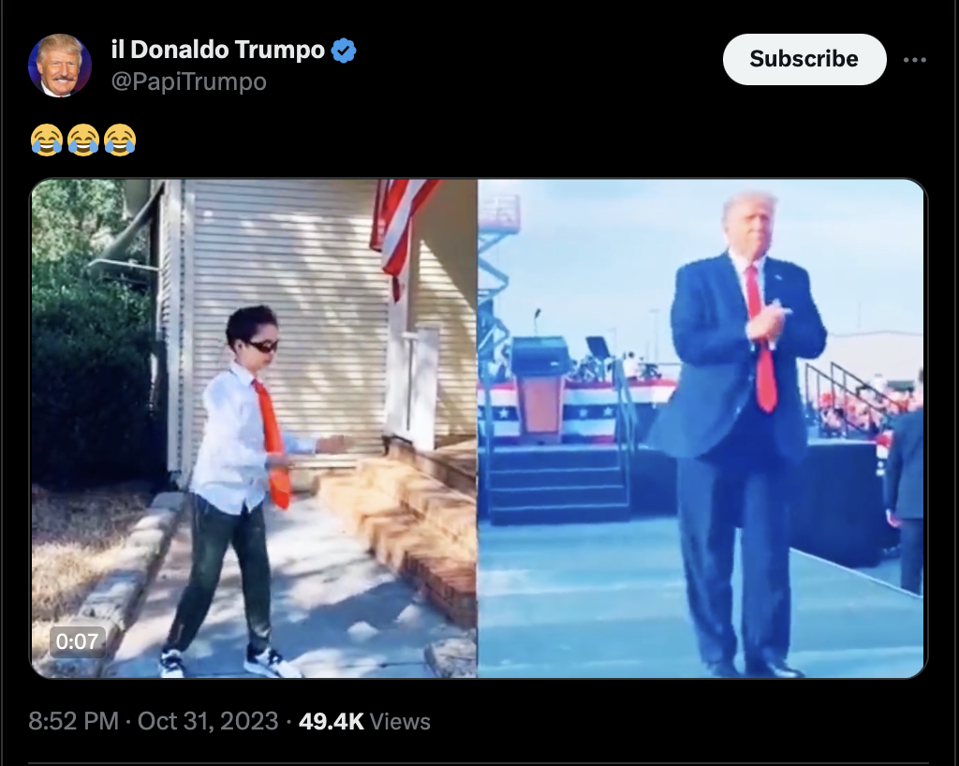Viewport: 959px width, 766px height.
Task: Click the Oct 31, 2023 post date
Action: pos(208,721)
